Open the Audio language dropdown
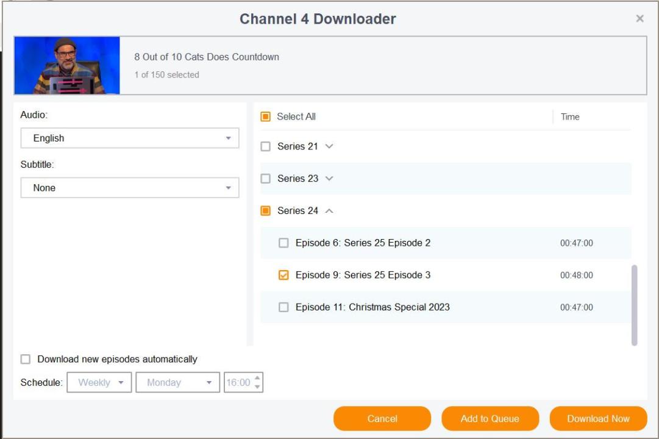Screen dimensions: 659x439 [x=130, y=138]
